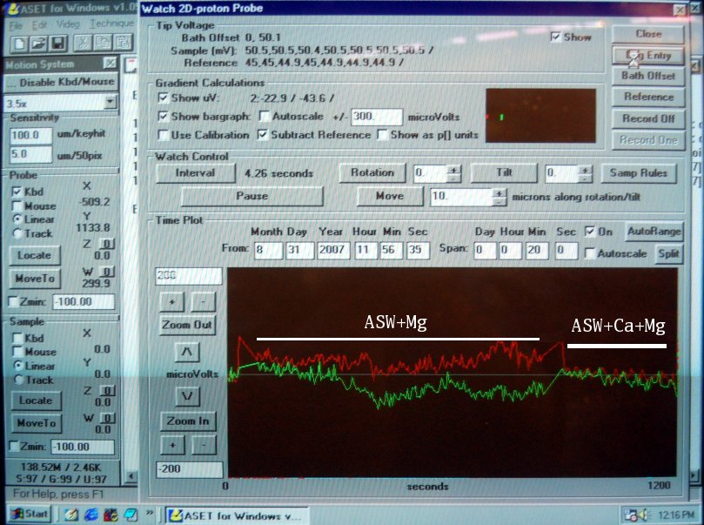Decrease the Tilt value with down arrow

pyautogui.click(x=585, y=178)
